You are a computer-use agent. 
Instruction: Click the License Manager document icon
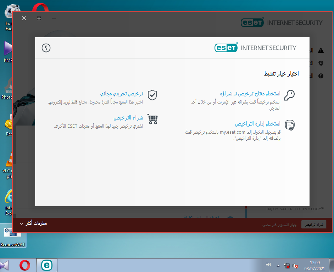pos(290,125)
